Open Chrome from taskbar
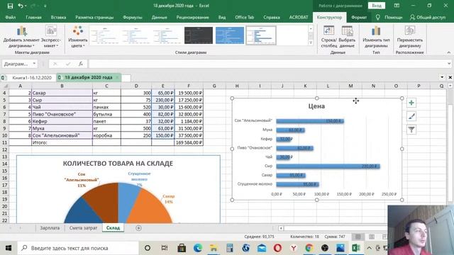The height and width of the screenshot is (255, 454). pos(309,248)
